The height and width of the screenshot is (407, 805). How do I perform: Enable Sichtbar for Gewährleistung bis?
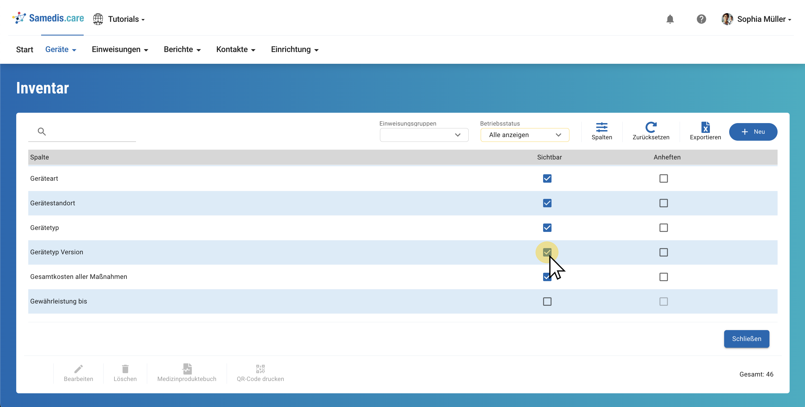(x=547, y=302)
